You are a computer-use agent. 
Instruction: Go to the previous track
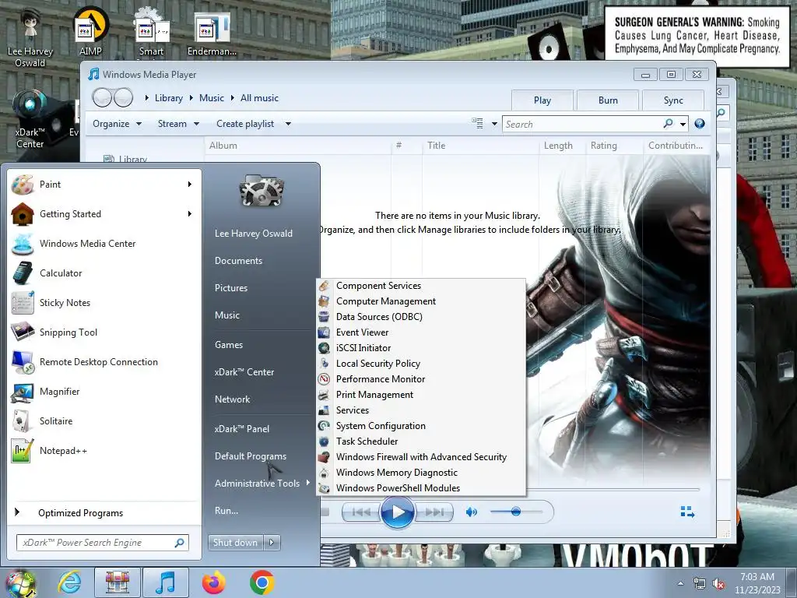click(x=361, y=512)
